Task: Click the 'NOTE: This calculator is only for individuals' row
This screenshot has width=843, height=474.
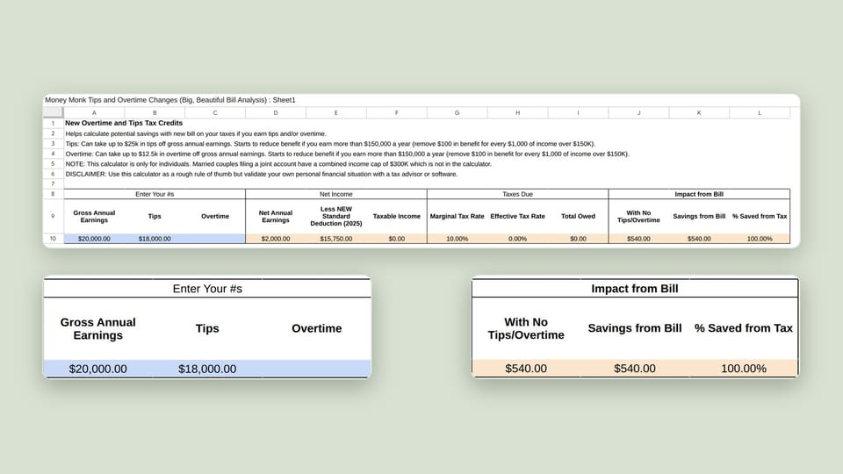Action: [x=278, y=164]
